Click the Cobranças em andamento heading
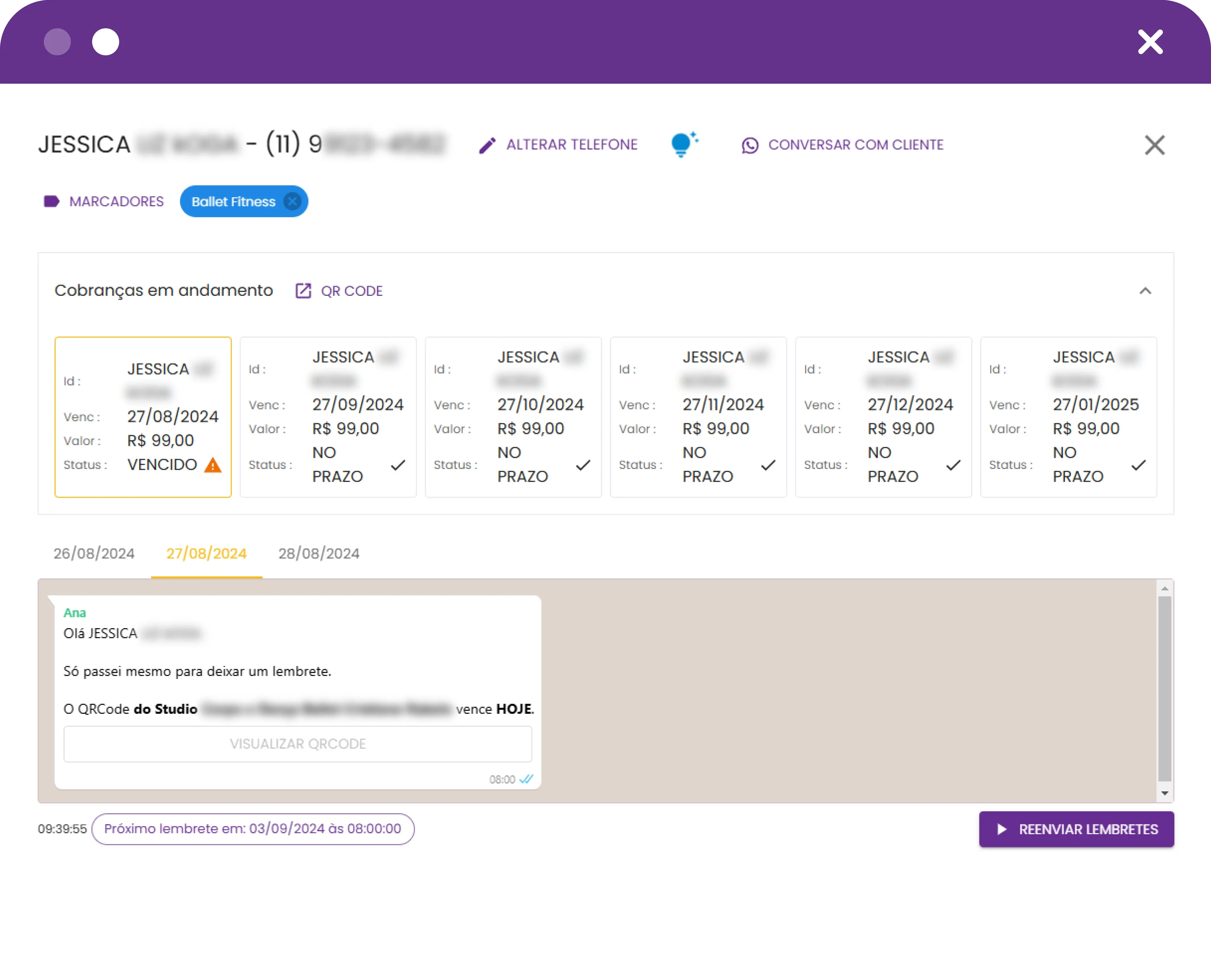Screen dimensions: 1211x970 pos(163,291)
